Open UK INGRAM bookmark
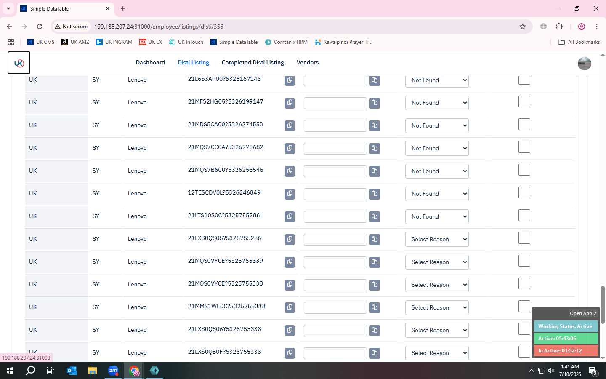 pyautogui.click(x=114, y=42)
